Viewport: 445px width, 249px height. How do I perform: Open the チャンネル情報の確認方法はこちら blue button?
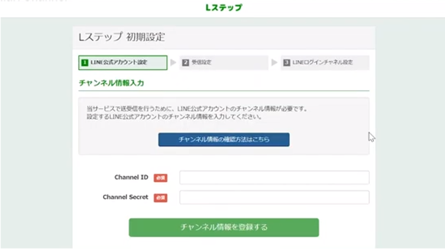(x=224, y=139)
